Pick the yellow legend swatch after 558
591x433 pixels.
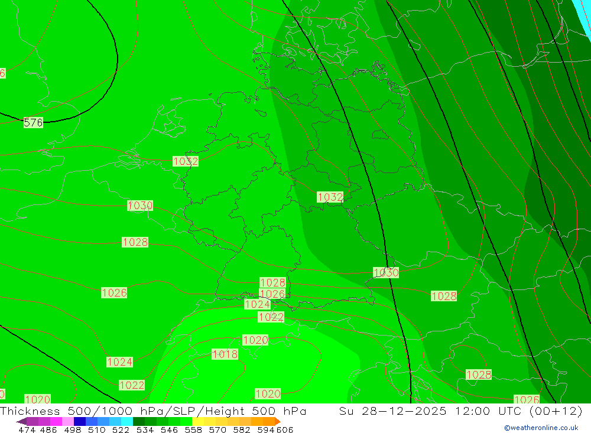pos(198,421)
